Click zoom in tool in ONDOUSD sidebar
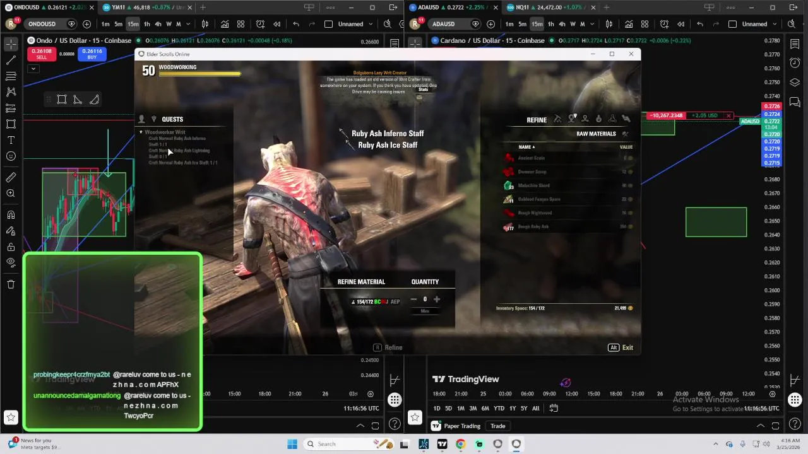Screen dimensions: 808x454 pyautogui.click(x=11, y=194)
